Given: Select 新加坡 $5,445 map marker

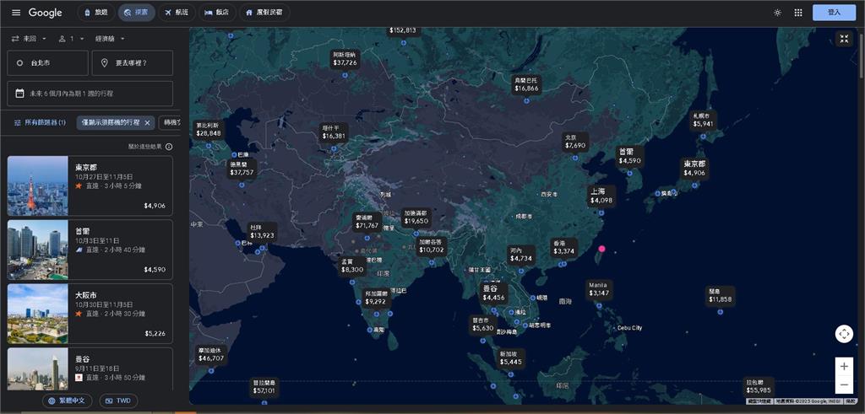Looking at the screenshot, I should [x=510, y=358].
